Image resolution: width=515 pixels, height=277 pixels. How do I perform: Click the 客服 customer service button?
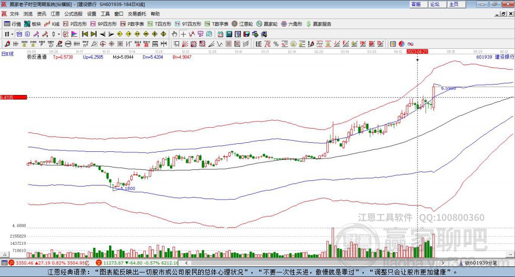coord(416,4)
